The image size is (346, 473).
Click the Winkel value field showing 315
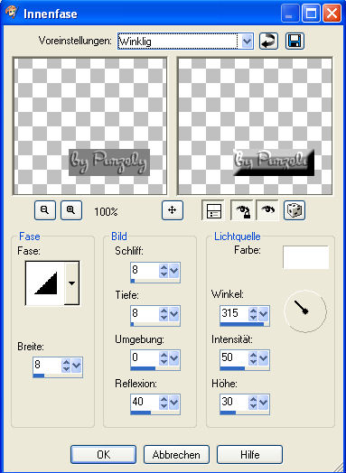tap(234, 314)
